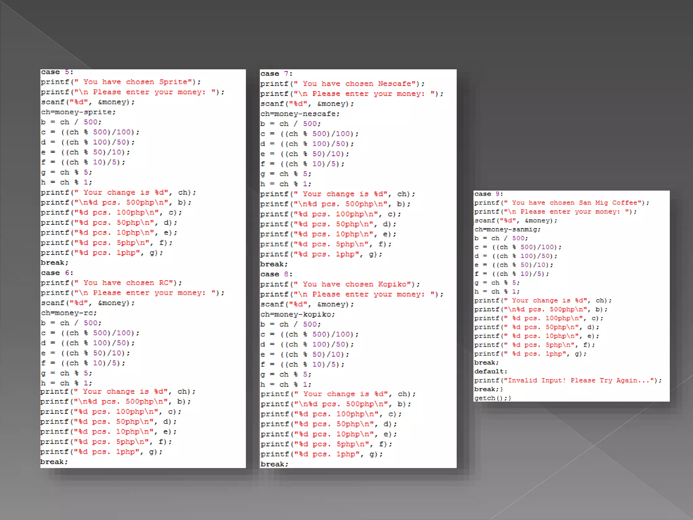The image size is (693, 520).
Task: Click the break; line ending case 7
Action: (274, 264)
